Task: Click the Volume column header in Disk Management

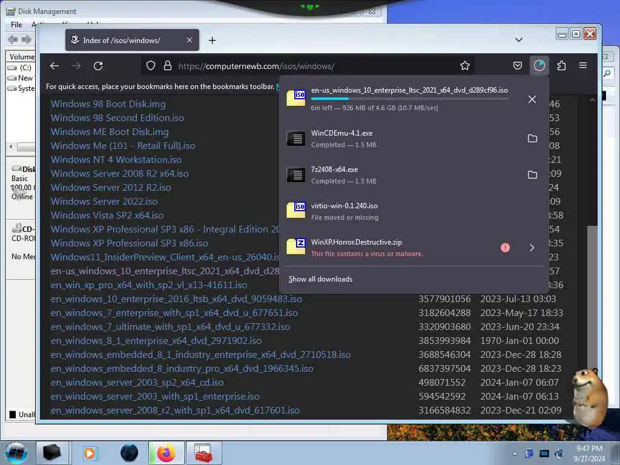Action: pyautogui.click(x=21, y=56)
